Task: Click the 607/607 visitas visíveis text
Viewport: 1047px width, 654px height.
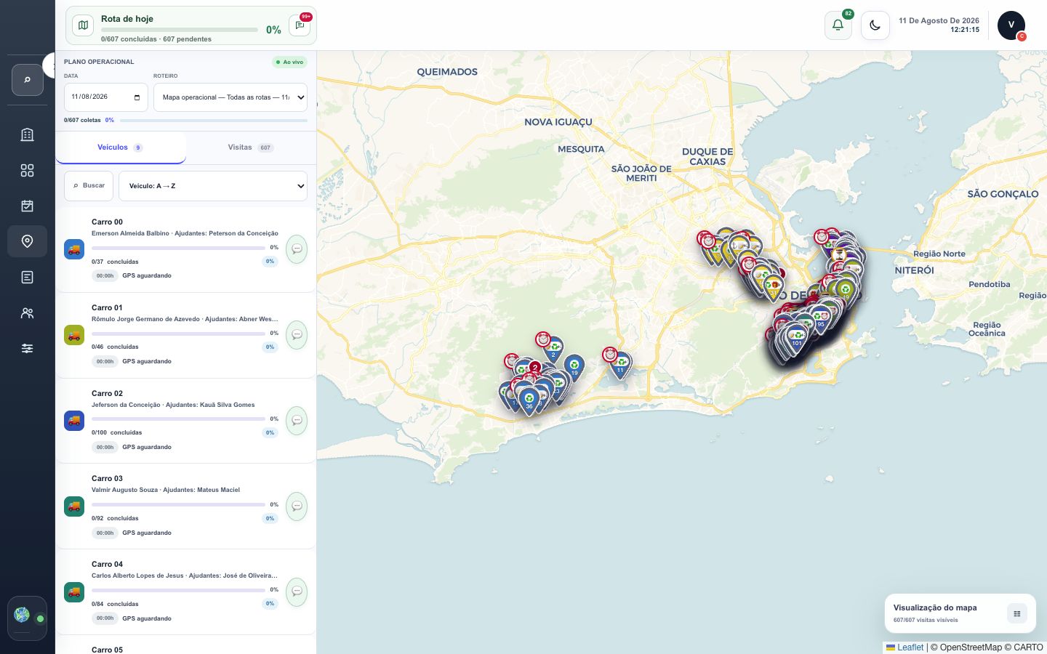Action: click(926, 621)
